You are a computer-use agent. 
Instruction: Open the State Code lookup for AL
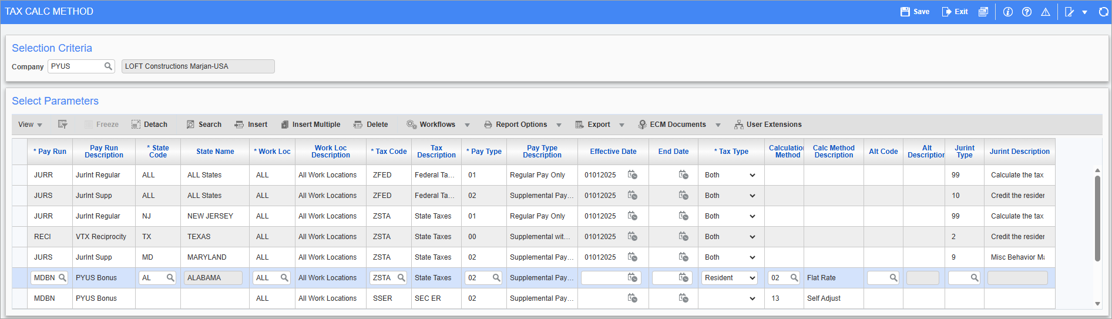170,278
